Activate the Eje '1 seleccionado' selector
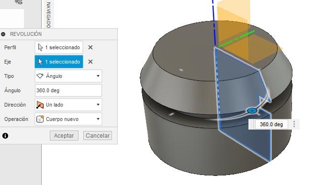Screen dimensions: 326x185 [x=59, y=62]
